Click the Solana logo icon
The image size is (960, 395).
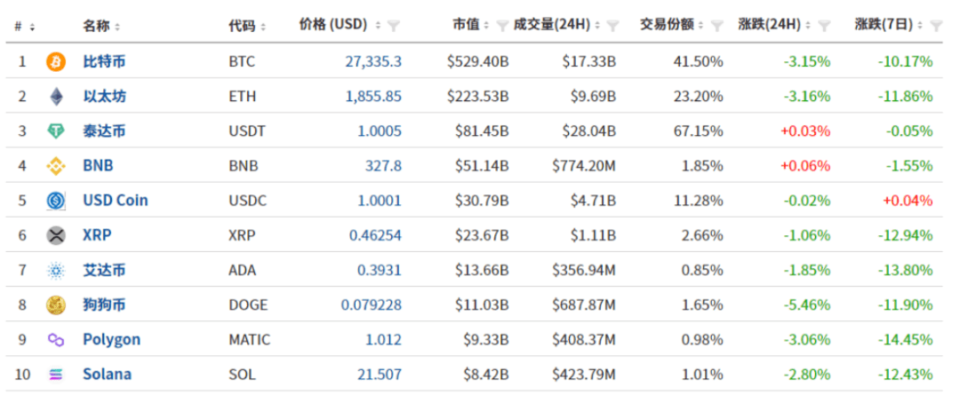pyautogui.click(x=56, y=375)
